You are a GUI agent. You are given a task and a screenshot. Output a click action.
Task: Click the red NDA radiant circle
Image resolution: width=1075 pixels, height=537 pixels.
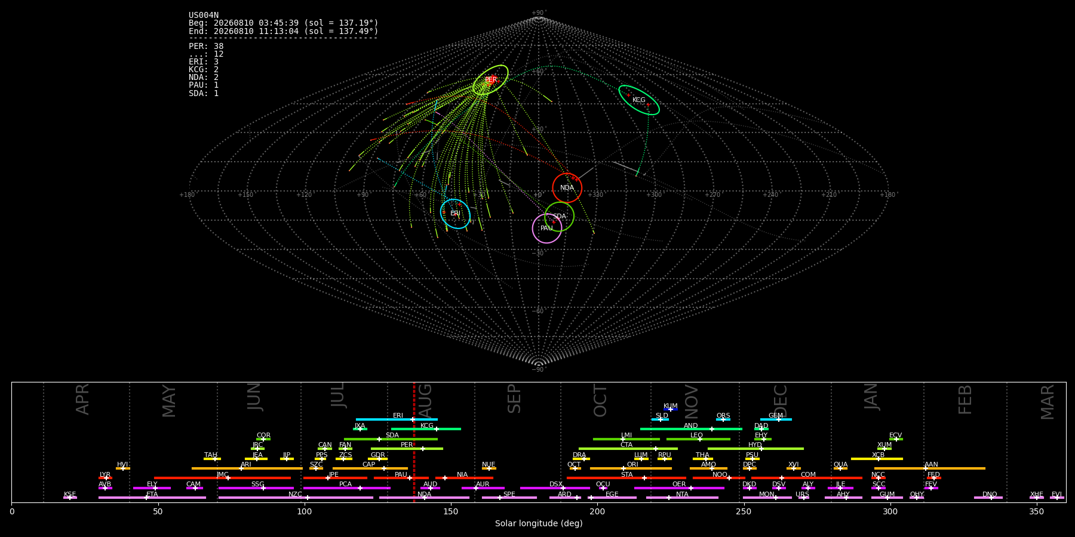(567, 188)
